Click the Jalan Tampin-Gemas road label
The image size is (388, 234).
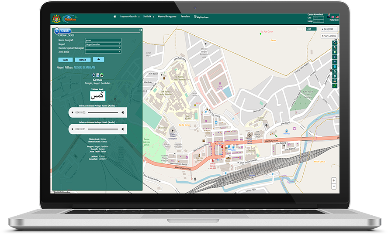pyautogui.click(x=183, y=168)
